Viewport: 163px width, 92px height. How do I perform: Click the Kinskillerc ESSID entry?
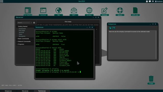64,59
